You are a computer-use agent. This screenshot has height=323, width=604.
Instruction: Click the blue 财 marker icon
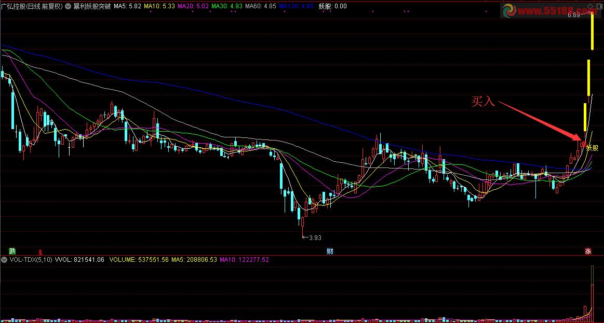tap(330, 251)
